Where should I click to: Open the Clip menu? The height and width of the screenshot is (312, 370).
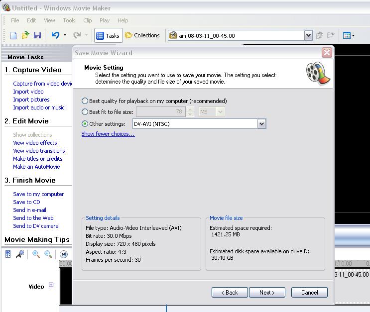[87, 20]
